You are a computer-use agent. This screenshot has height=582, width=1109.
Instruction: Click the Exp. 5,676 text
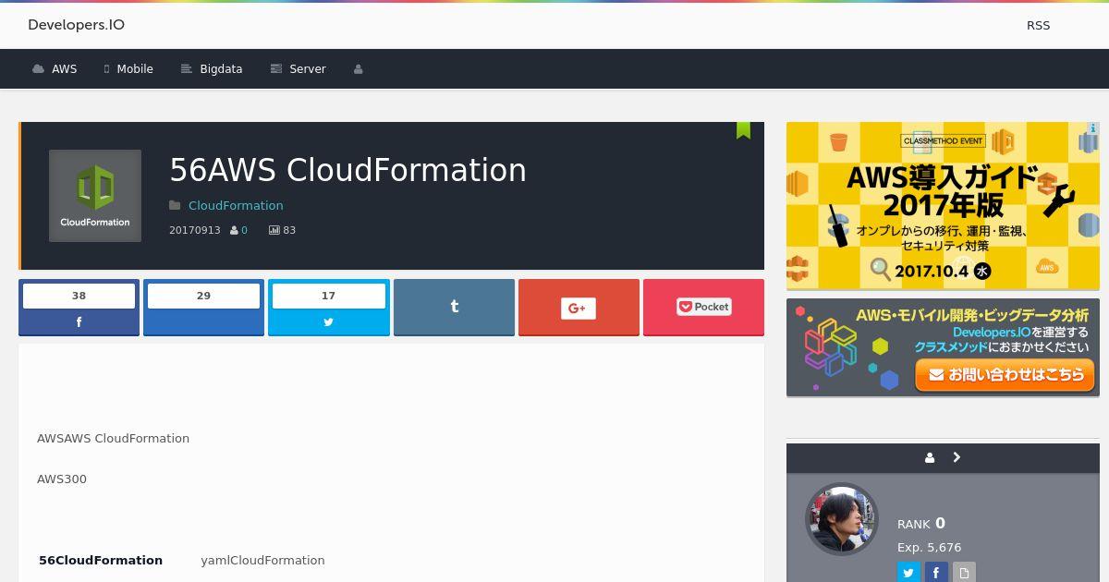929,547
